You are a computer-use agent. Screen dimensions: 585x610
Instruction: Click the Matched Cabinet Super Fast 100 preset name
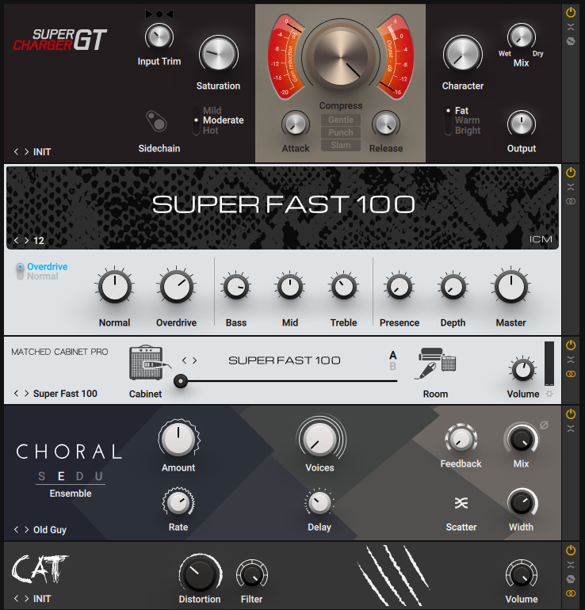click(65, 394)
